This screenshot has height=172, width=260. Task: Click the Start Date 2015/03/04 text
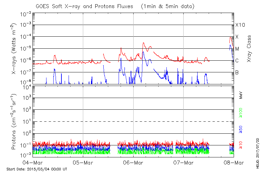pyautogui.click(x=37, y=169)
